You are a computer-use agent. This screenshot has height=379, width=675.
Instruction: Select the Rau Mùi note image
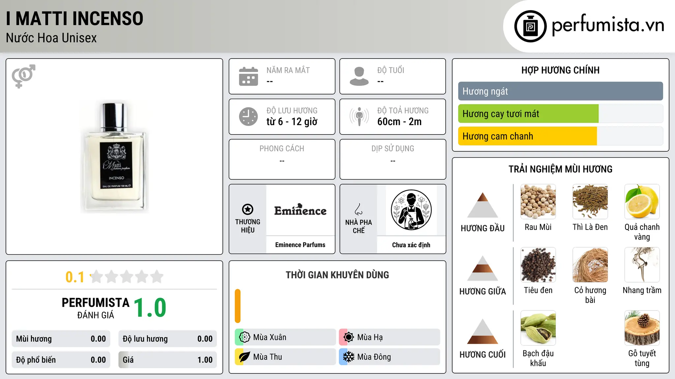538,202
